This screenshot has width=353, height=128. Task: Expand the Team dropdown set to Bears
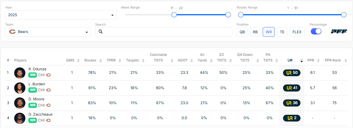click(48, 32)
